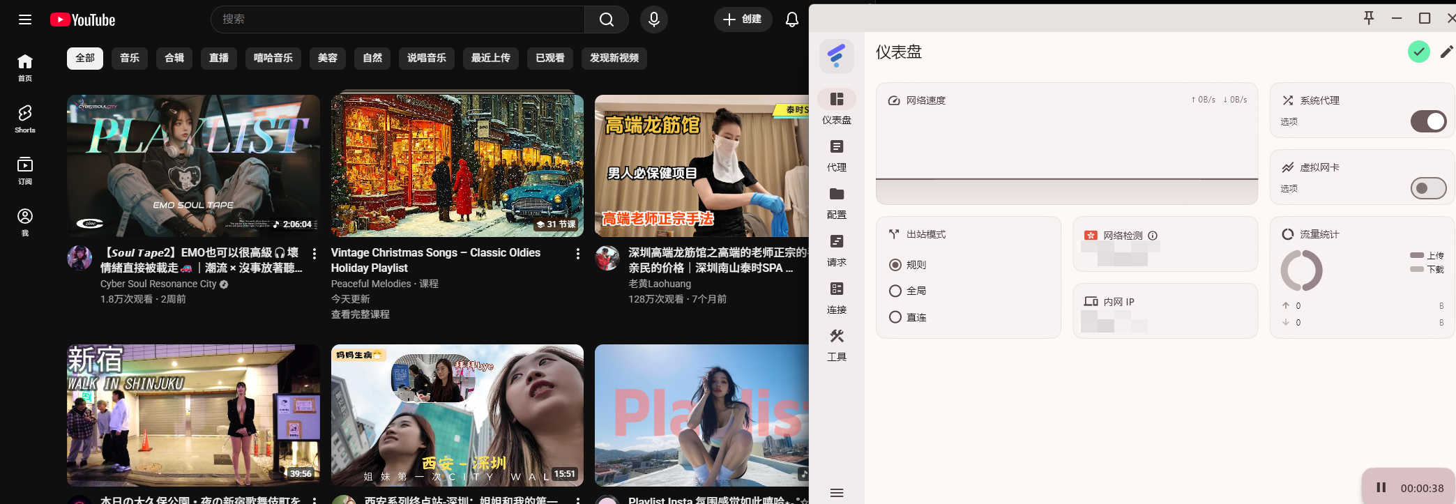
Task: Select 直连 direct outbound mode
Action: (x=895, y=317)
